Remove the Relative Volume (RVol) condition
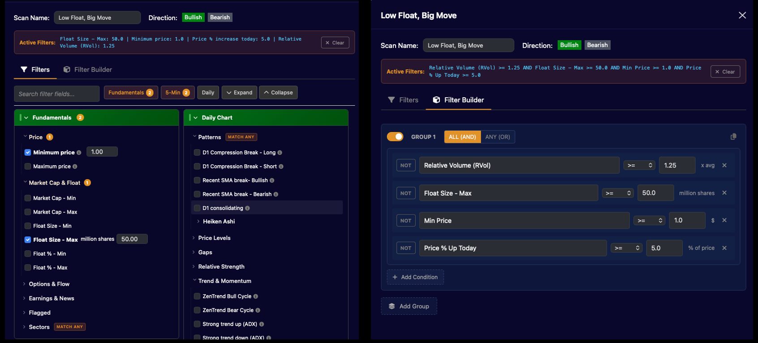The width and height of the screenshot is (758, 343). pyautogui.click(x=724, y=165)
